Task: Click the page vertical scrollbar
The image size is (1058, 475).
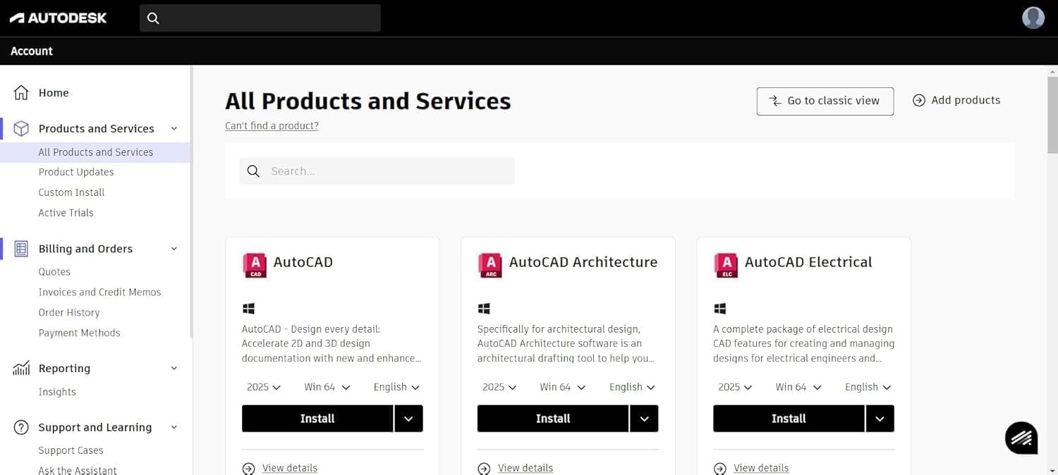Action: tap(1052, 113)
